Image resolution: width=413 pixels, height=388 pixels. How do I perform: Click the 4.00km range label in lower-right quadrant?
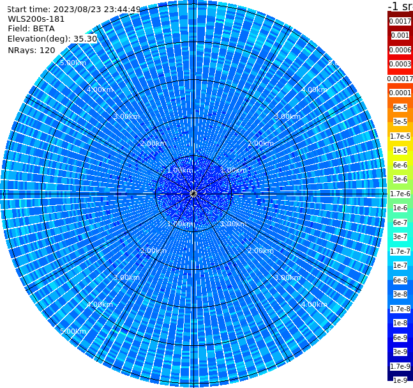tap(314, 304)
